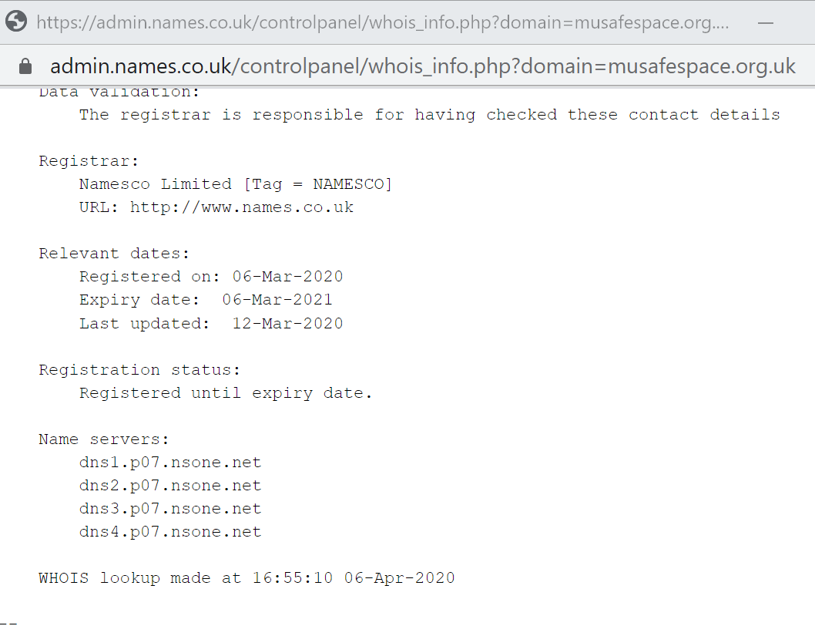Click the Relevant dates heading
The width and height of the screenshot is (815, 626).
(114, 254)
